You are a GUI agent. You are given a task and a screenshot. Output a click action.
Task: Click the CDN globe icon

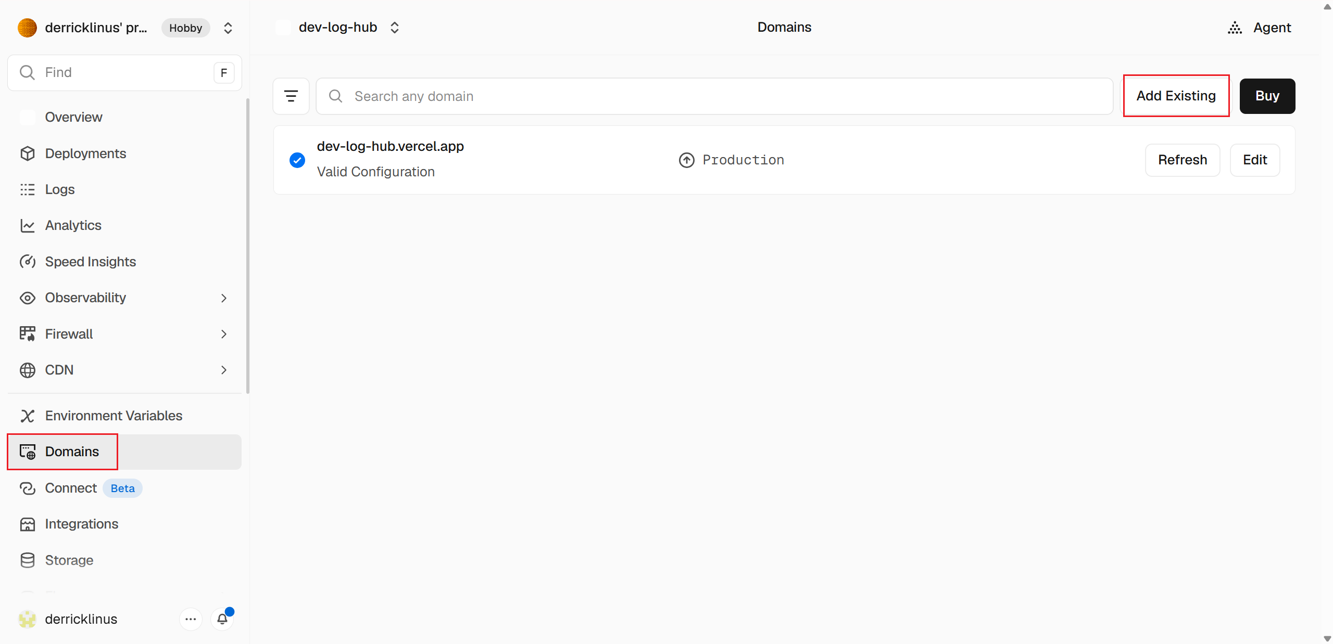coord(27,370)
